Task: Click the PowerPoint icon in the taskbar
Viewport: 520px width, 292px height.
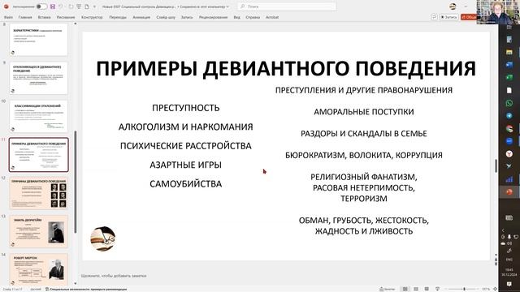Action: tap(509, 192)
